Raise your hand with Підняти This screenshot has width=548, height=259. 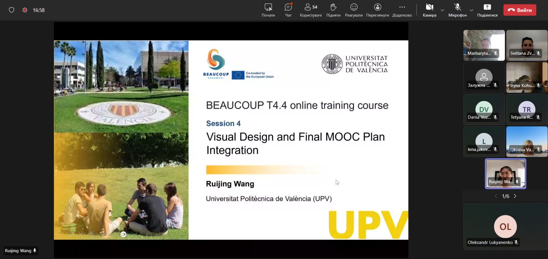(x=333, y=10)
